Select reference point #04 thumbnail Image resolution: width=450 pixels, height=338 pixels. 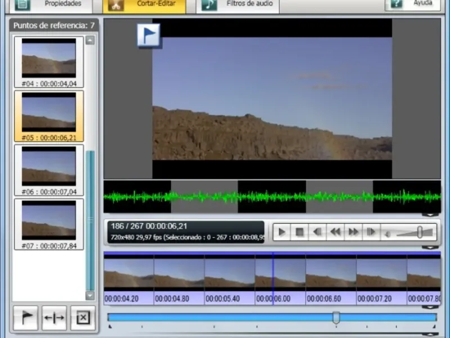point(49,62)
